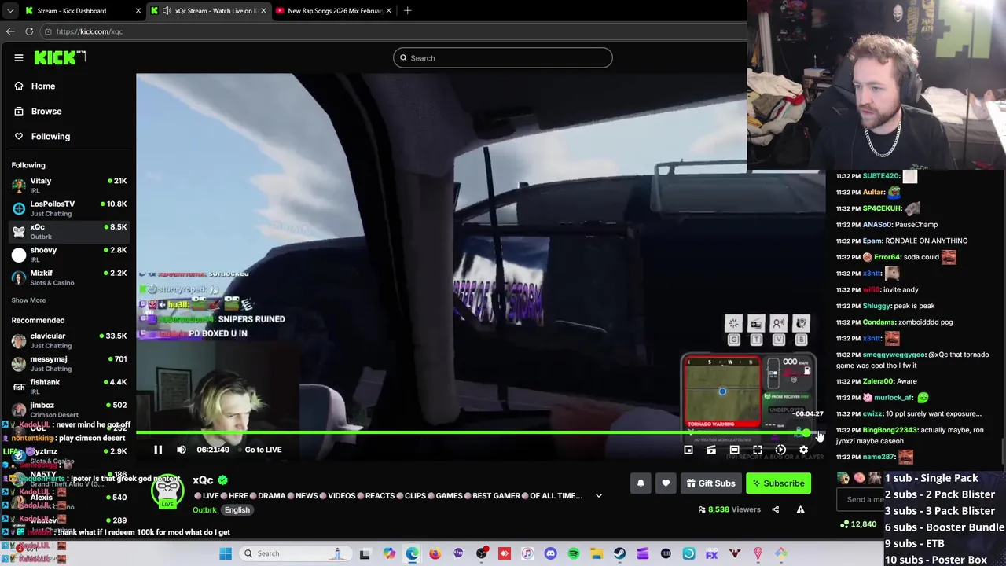Open Firefox from the taskbar
The image size is (1006, 566).
pyautogui.click(x=435, y=553)
